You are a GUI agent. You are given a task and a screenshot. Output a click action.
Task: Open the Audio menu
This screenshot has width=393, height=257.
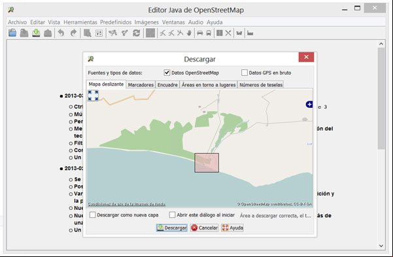point(196,22)
